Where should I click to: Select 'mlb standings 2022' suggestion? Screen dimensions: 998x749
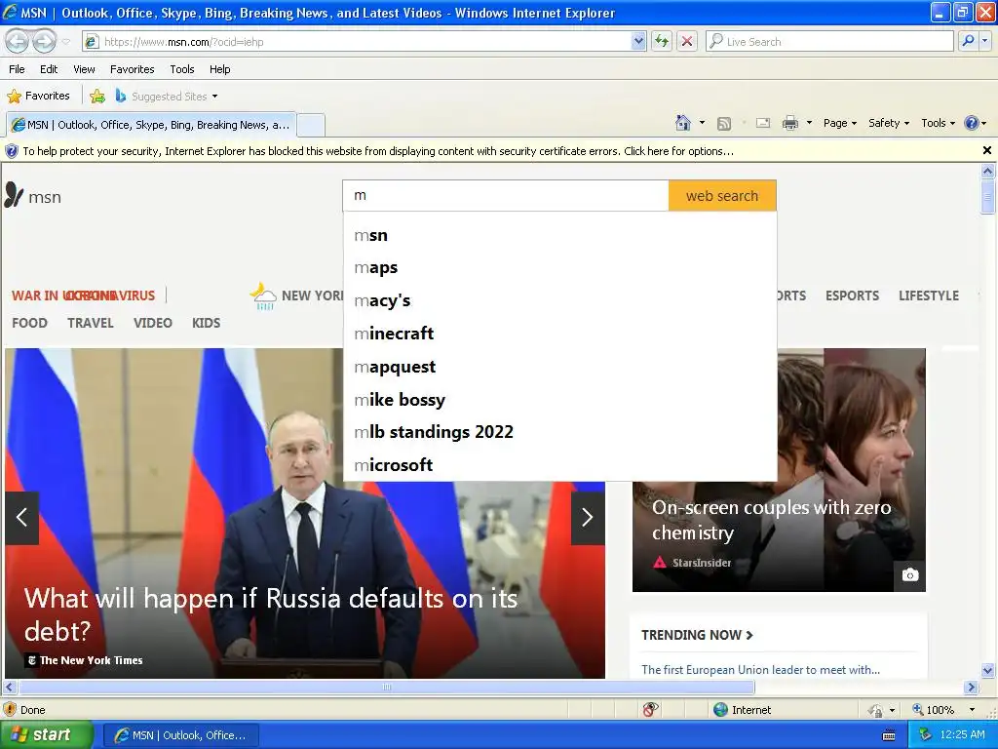pos(560,432)
